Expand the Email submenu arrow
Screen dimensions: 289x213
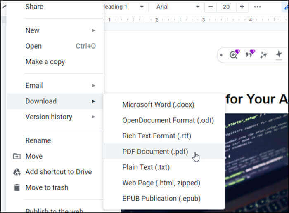pos(94,86)
